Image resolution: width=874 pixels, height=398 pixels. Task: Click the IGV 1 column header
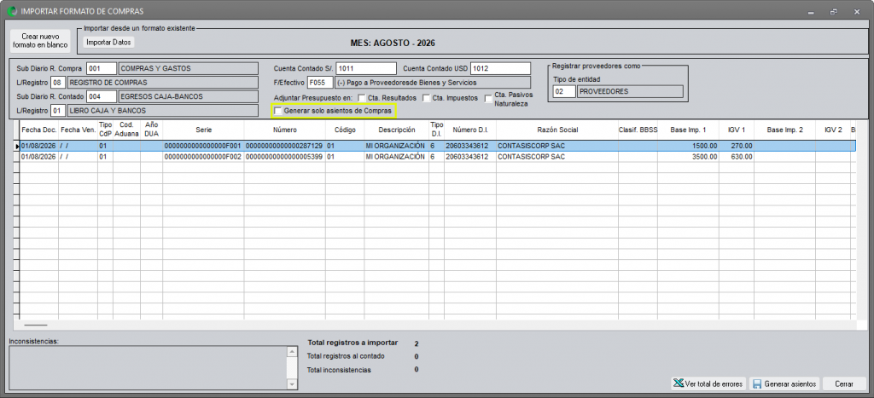click(737, 130)
